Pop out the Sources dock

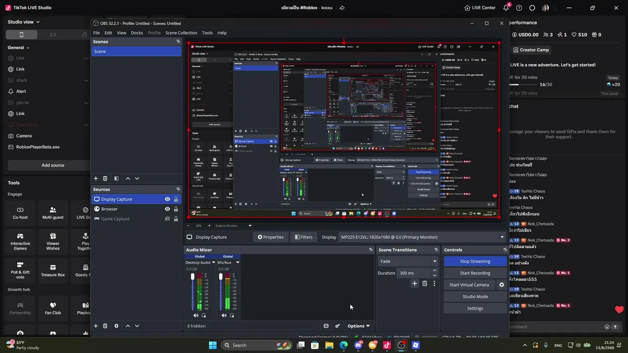tap(178, 189)
